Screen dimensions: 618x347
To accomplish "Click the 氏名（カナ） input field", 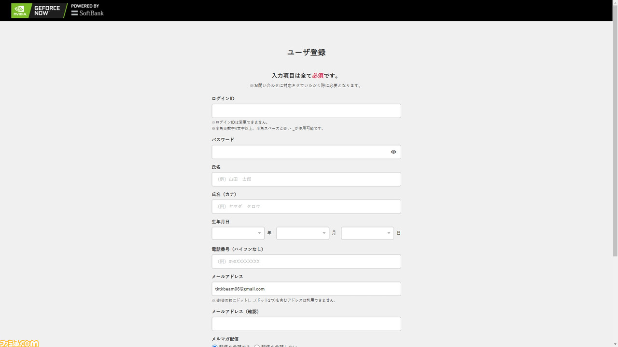I will 306,207.
